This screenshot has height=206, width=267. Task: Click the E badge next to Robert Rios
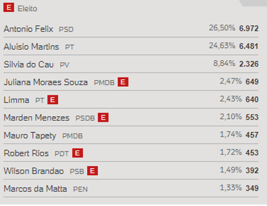(x=77, y=153)
